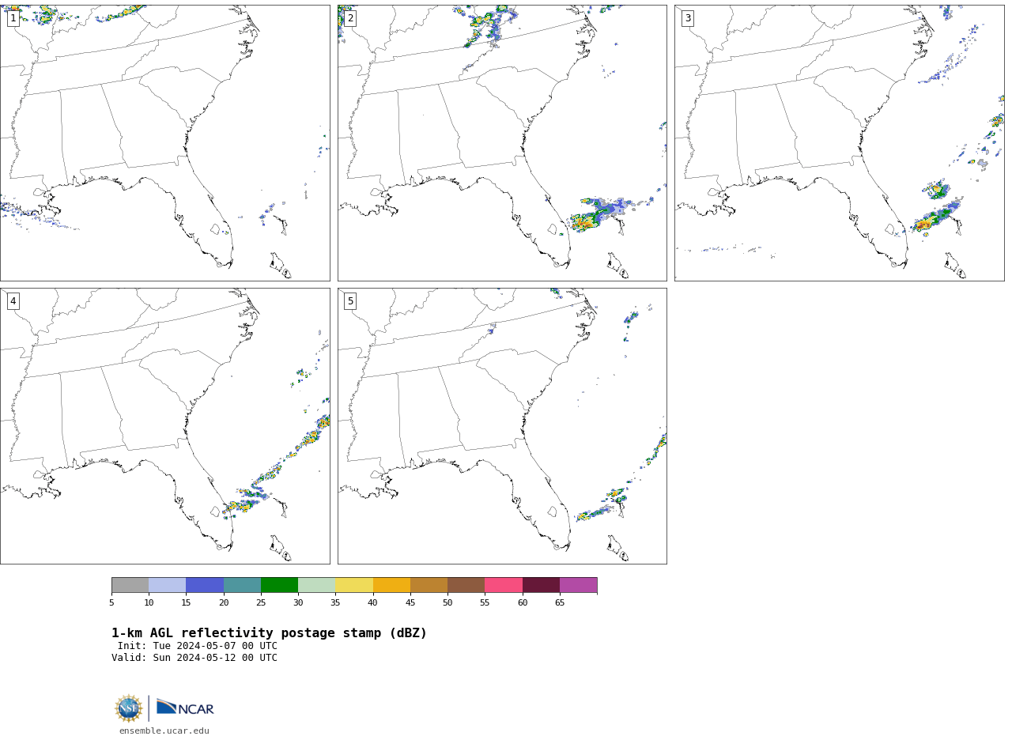Open ensemble member 3 reflectivity map
1012x740 pixels.
(839, 143)
